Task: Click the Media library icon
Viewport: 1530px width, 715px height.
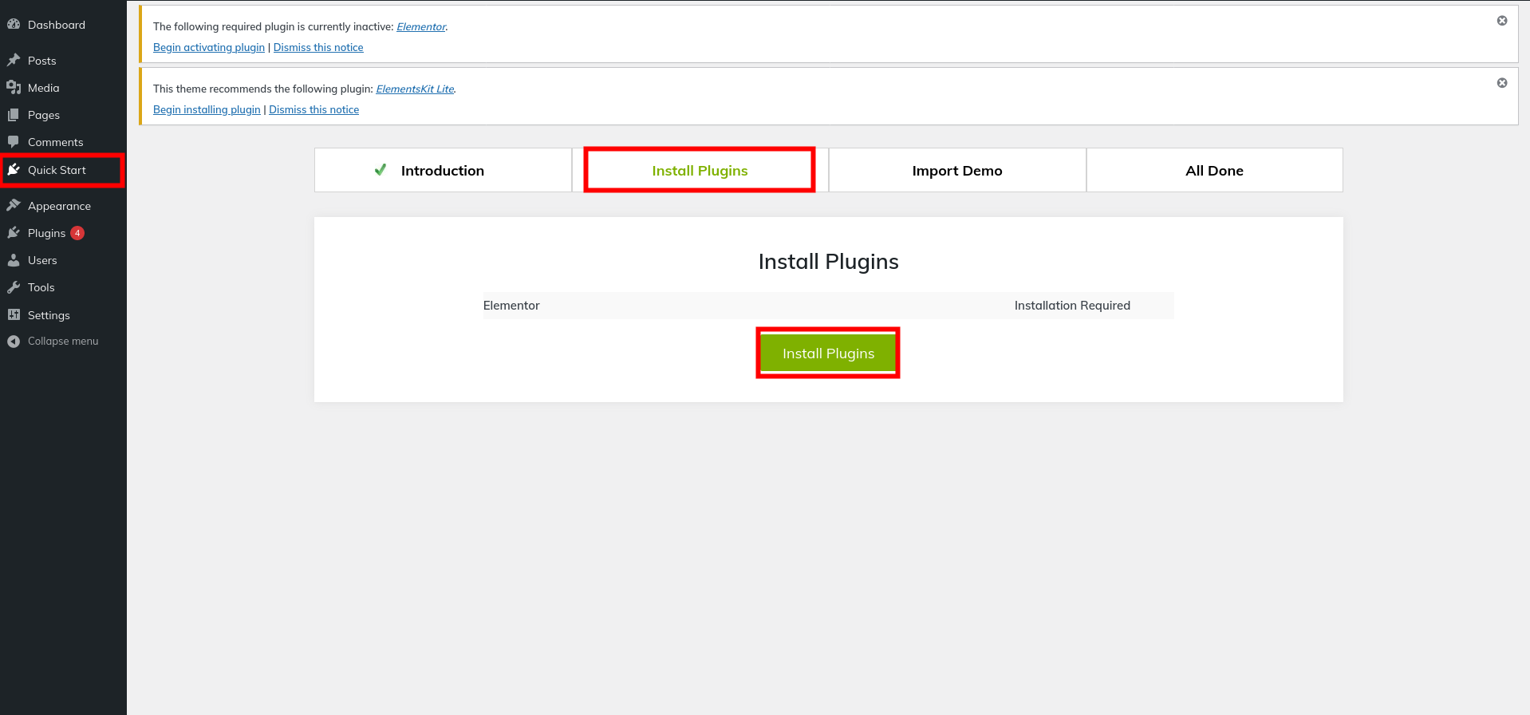Action: 14,88
